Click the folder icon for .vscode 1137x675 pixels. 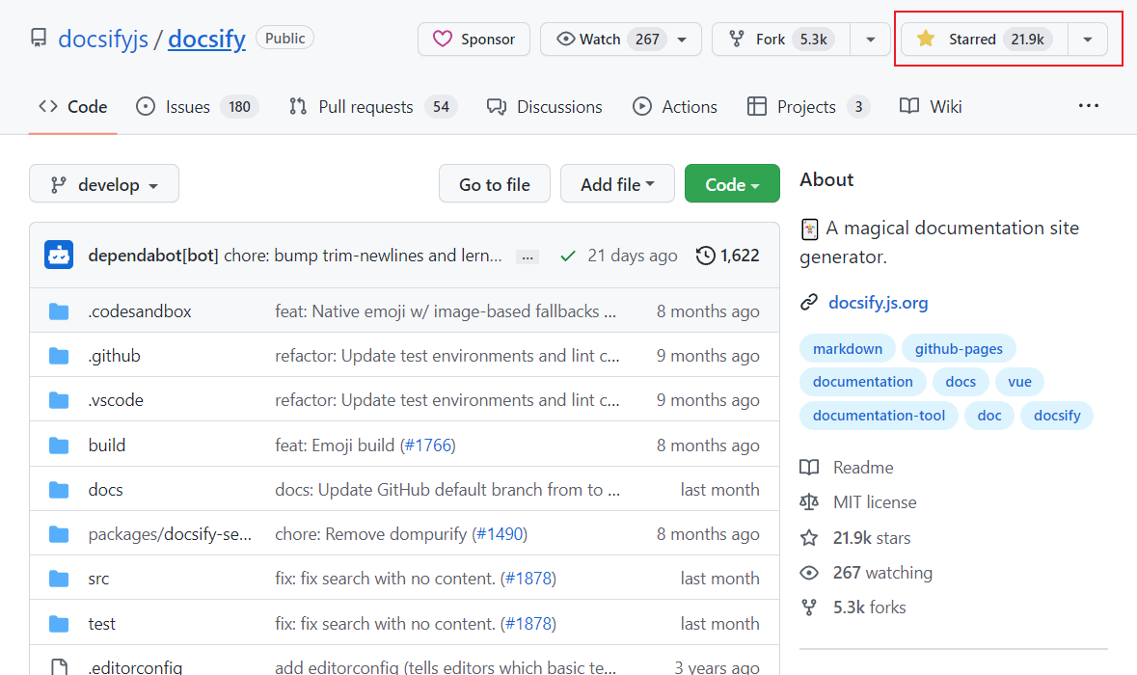(59, 400)
